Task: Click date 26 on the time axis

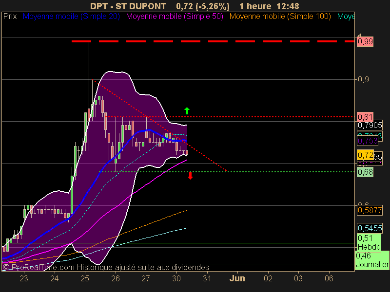Action: 116,278
